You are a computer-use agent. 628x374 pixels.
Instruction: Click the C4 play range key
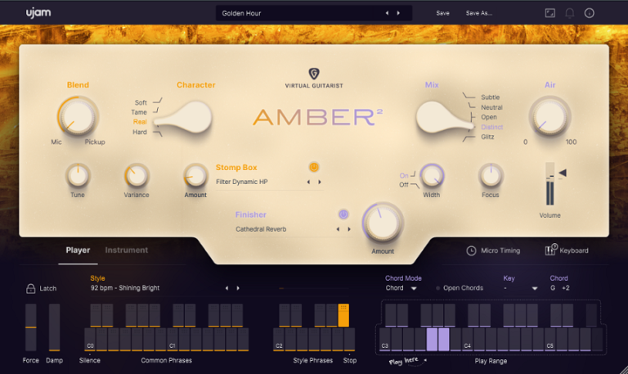pos(468,340)
